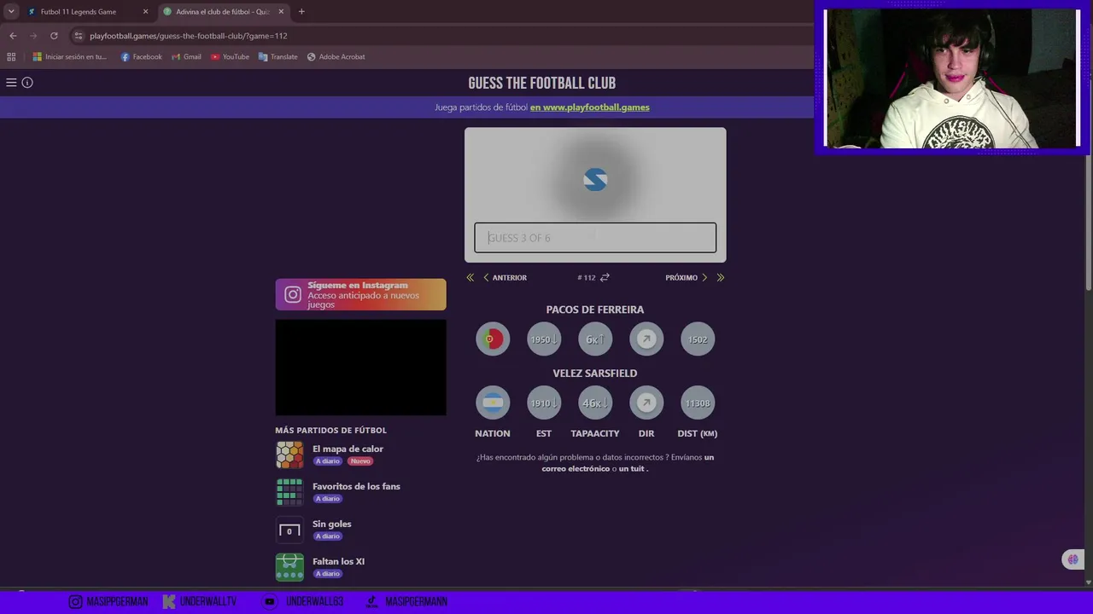Viewport: 1093px width, 614px height.
Task: Follow the www.playfootball.games link
Action: pyautogui.click(x=589, y=107)
